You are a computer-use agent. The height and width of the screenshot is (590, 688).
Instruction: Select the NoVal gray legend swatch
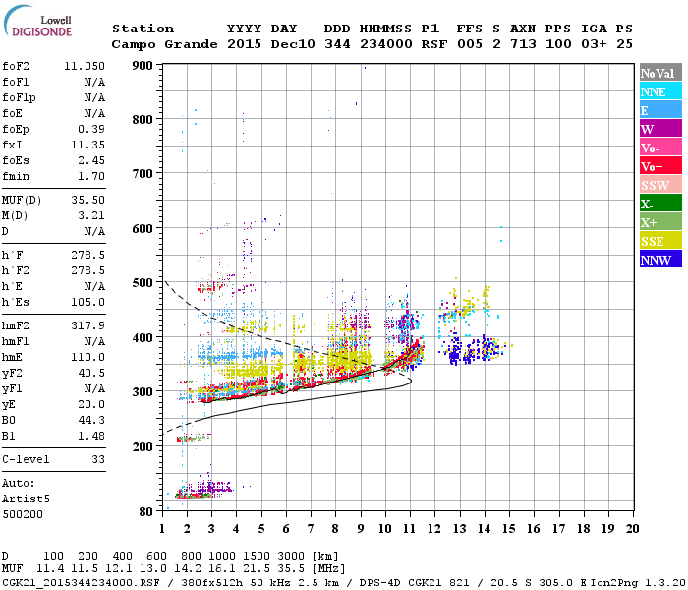pyautogui.click(x=660, y=73)
